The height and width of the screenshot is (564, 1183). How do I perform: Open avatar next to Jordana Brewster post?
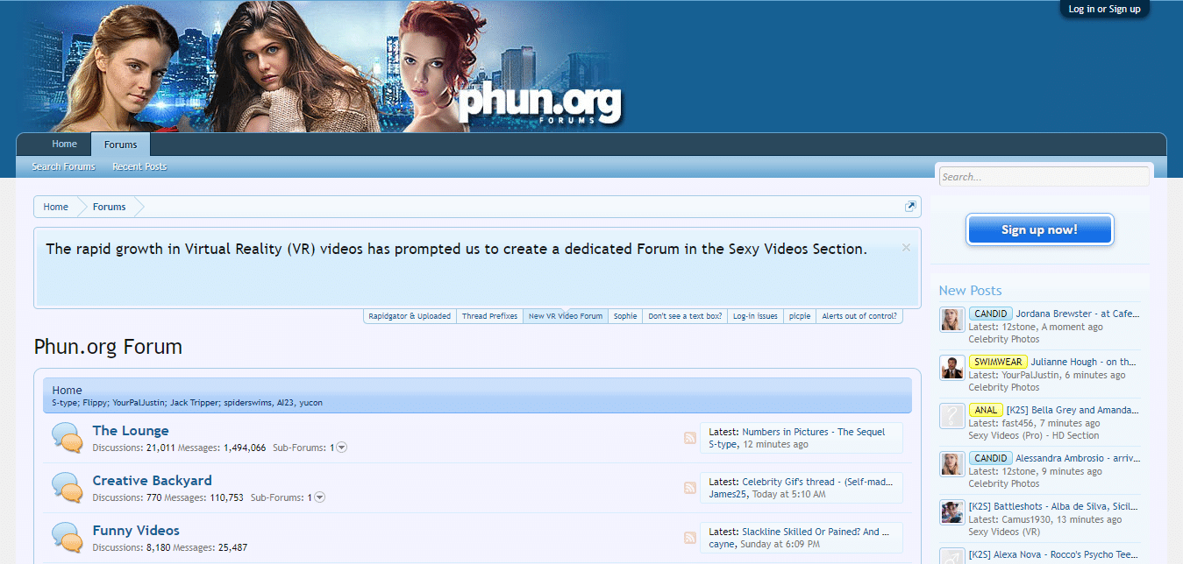coord(952,320)
